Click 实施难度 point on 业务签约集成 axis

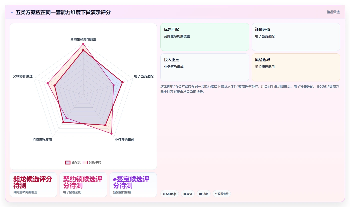click(x=112, y=134)
